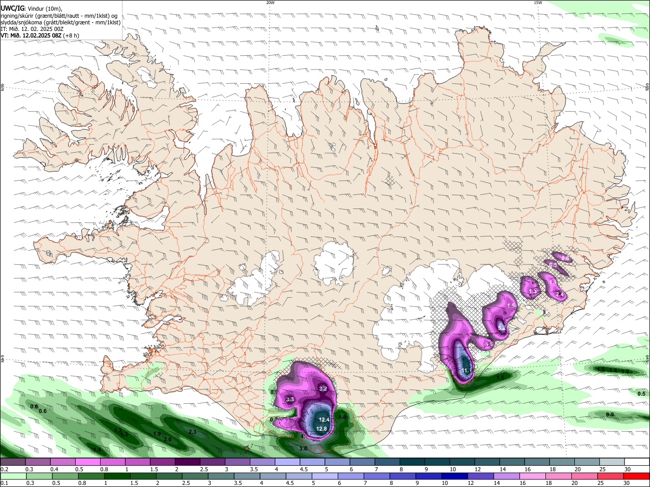Viewport: 650px width, 487px height.
Task: Select the white 30 swatch in the snow scale
Action: (x=637, y=462)
